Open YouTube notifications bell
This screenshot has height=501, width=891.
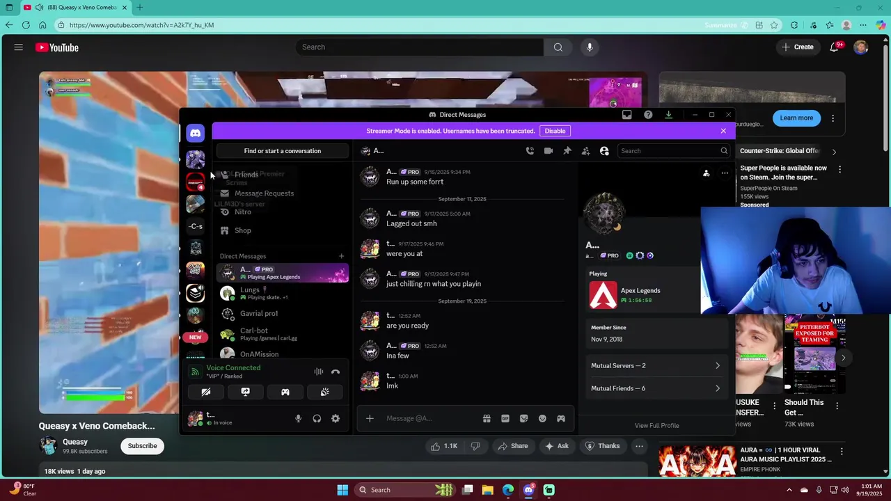pos(834,47)
